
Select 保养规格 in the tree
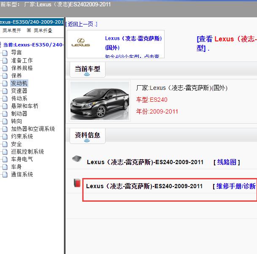22,68
